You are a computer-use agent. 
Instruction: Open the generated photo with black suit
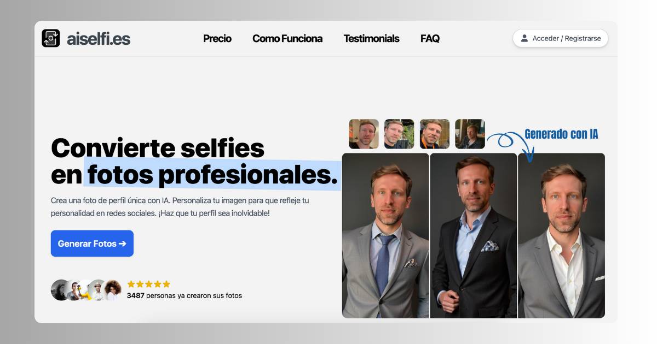coord(474,235)
